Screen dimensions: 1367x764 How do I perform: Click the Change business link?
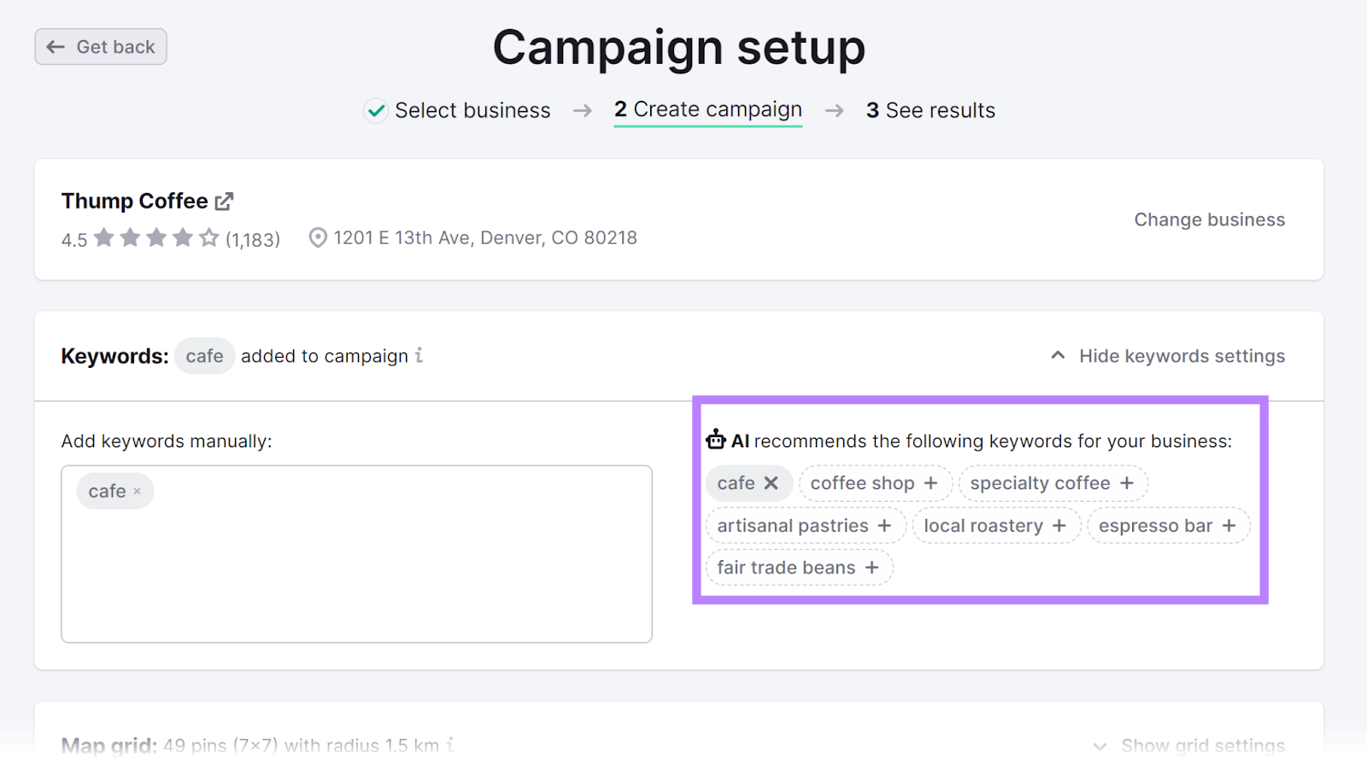pyautogui.click(x=1209, y=219)
